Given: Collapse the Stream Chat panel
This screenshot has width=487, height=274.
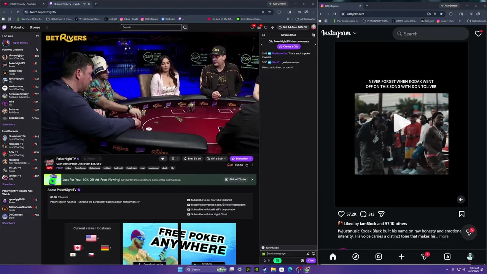Looking at the screenshot, I should 264,35.
